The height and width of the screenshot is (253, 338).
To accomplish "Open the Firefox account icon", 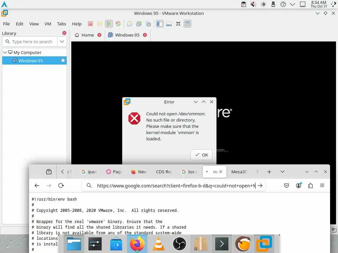I will click(x=298, y=185).
